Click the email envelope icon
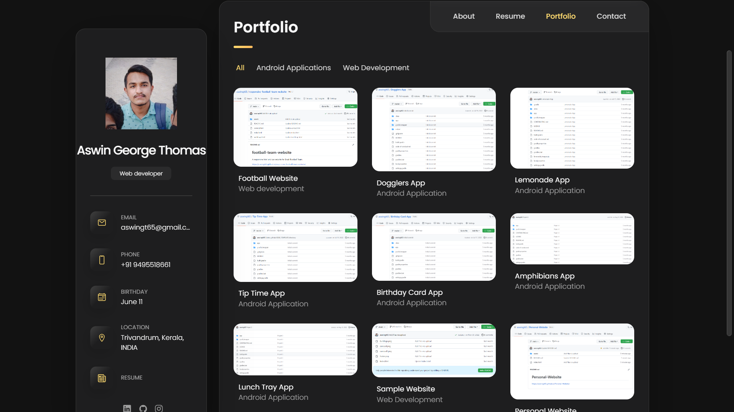The image size is (734, 412). pyautogui.click(x=102, y=222)
